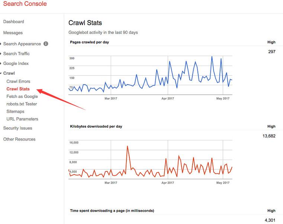Viewport: 283px width, 224px height.
Task: Collapse the Crawl section
Action: [9, 73]
